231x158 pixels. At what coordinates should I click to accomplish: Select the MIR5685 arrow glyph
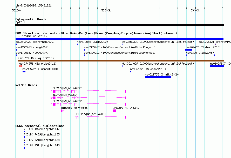click(x=62, y=111)
